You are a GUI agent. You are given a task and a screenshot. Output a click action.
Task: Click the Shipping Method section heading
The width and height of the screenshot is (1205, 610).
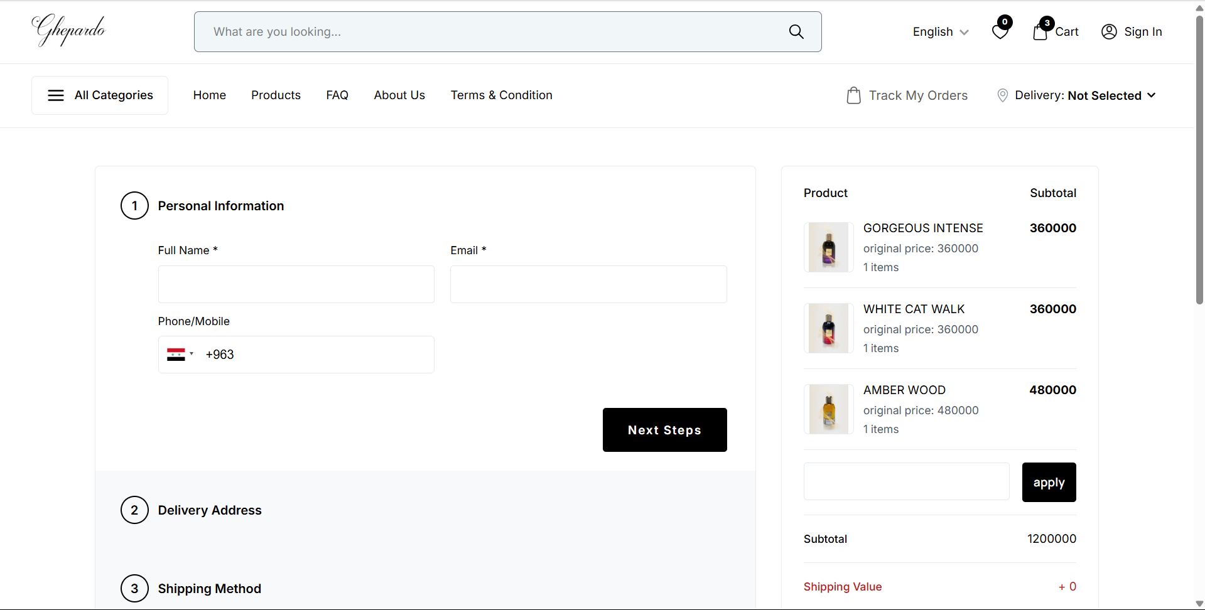coord(209,589)
